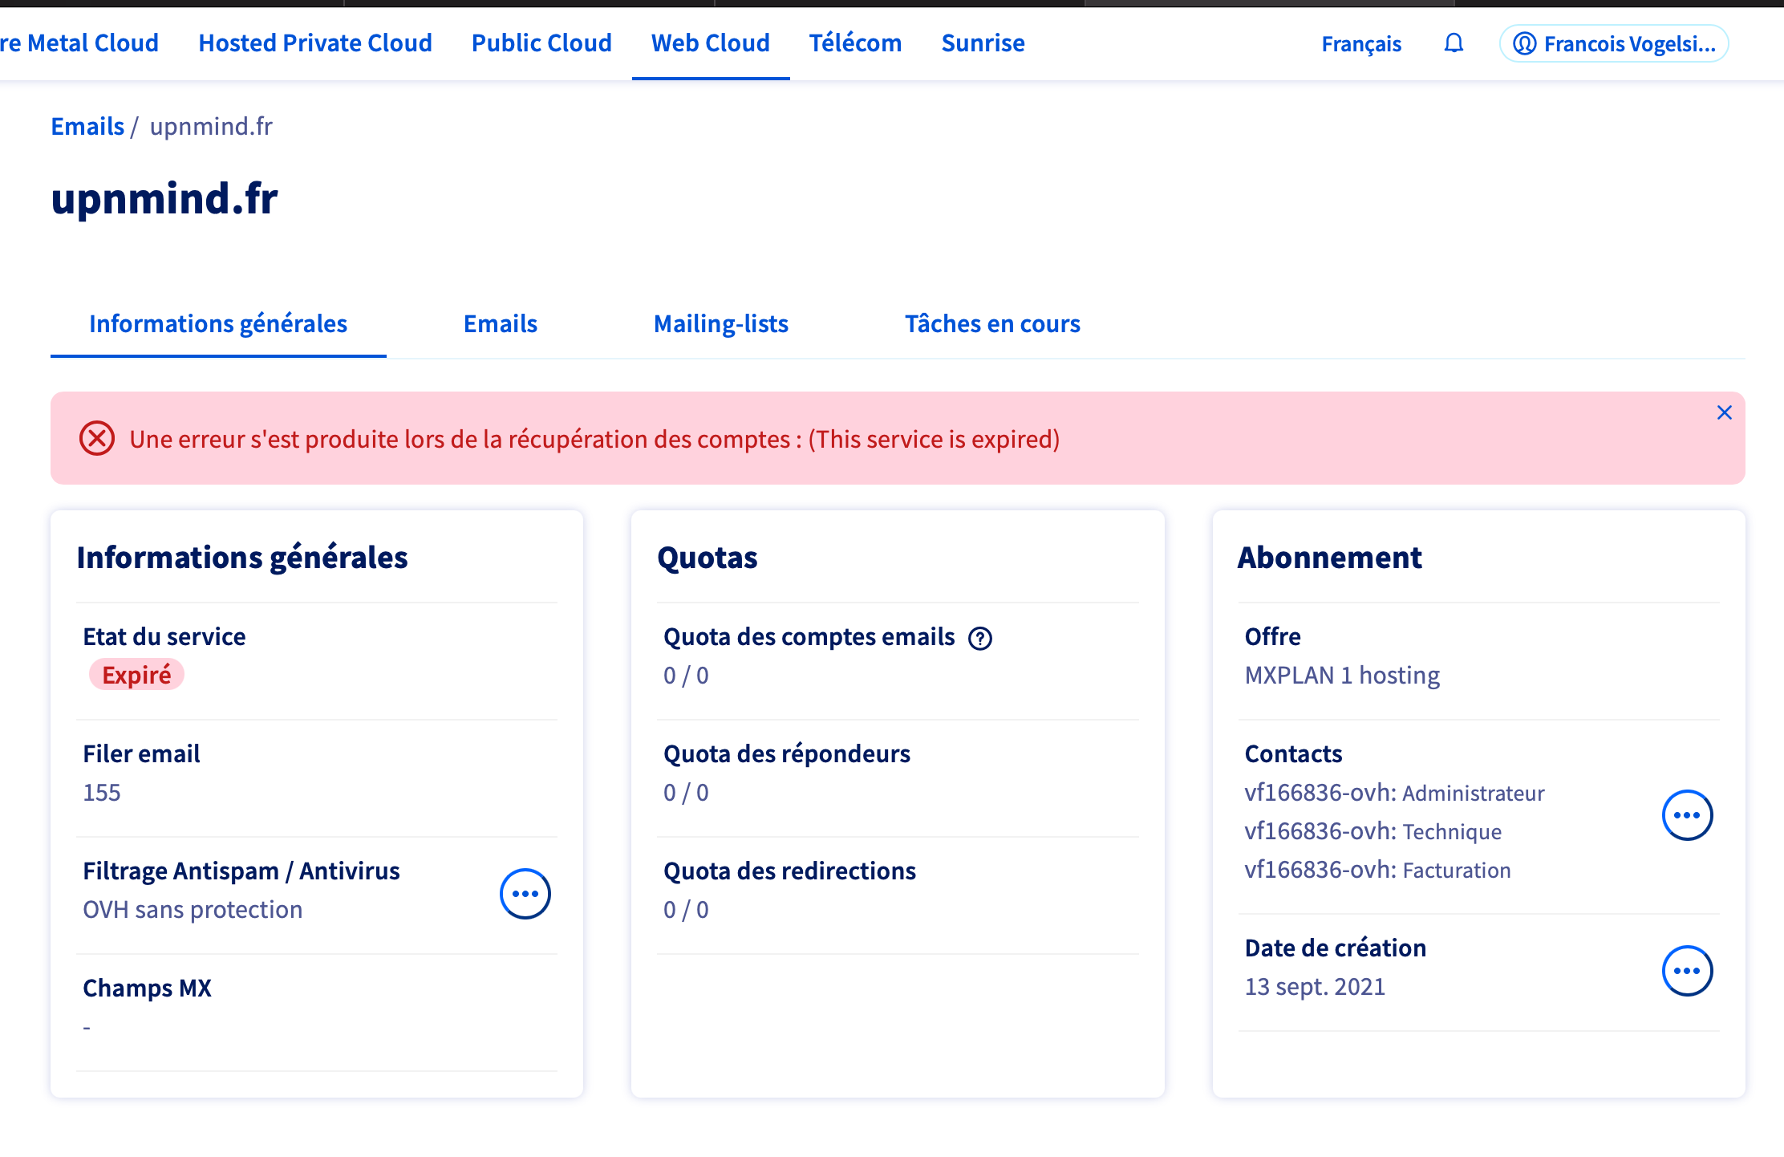Open the notifications bell icon
1784x1157 pixels.
pyautogui.click(x=1454, y=43)
